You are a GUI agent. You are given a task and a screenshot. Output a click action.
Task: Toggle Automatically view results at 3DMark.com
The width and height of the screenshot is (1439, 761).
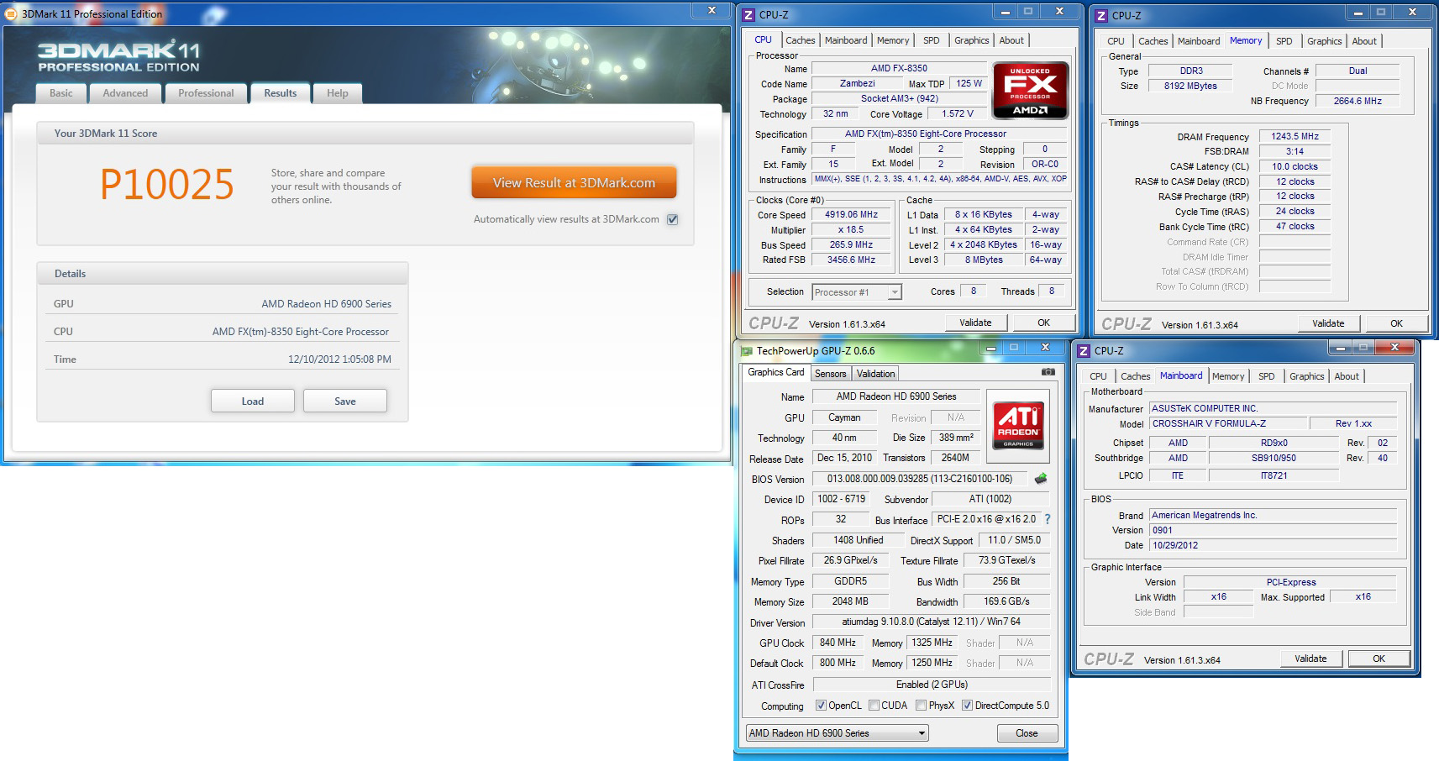pos(672,219)
